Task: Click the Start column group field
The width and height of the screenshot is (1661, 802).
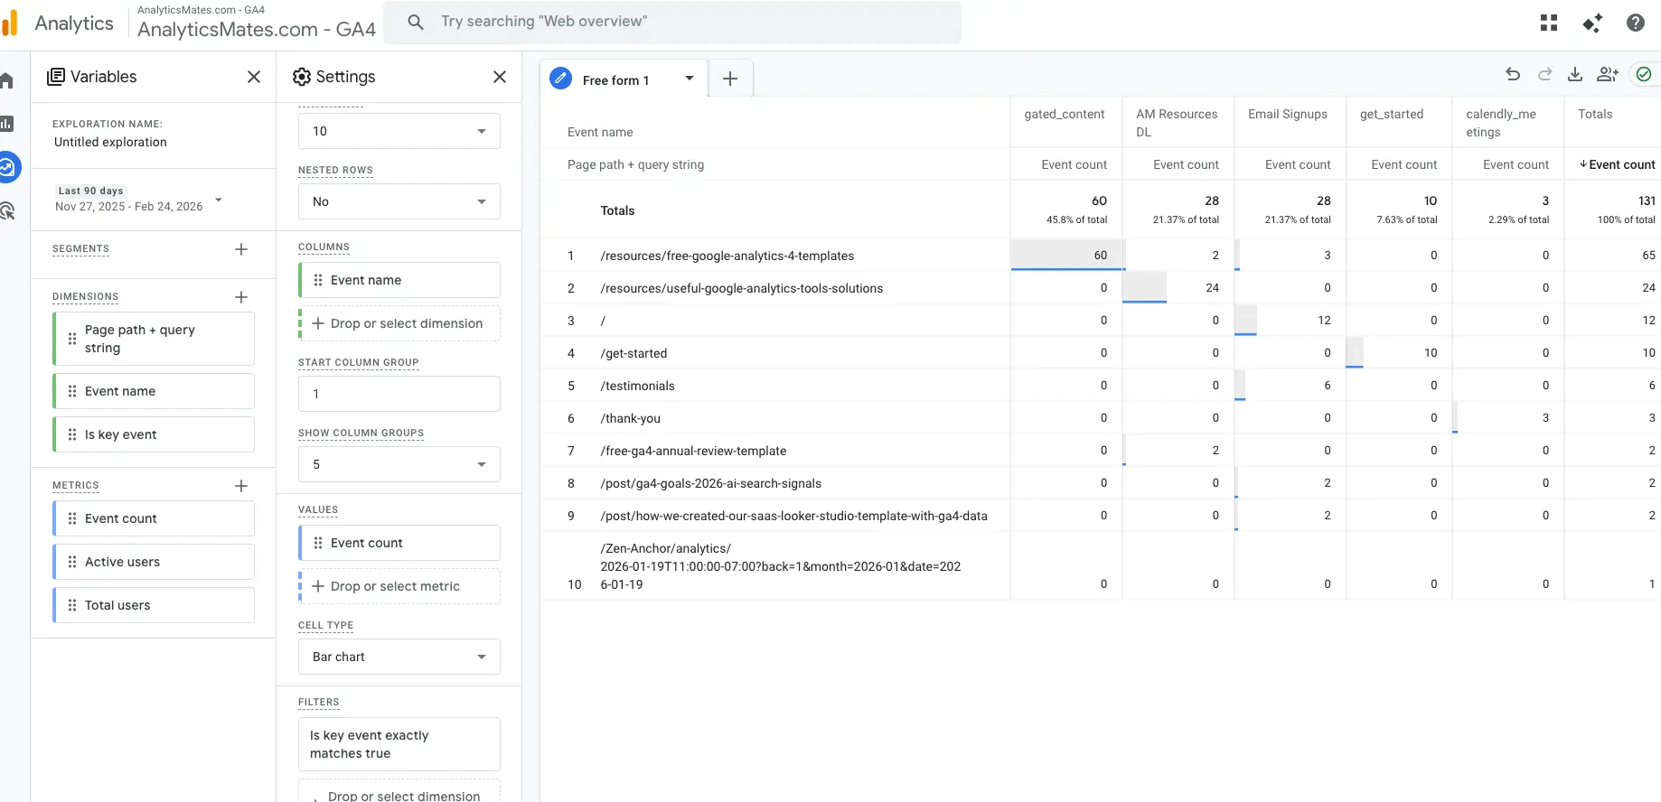Action: click(x=399, y=394)
